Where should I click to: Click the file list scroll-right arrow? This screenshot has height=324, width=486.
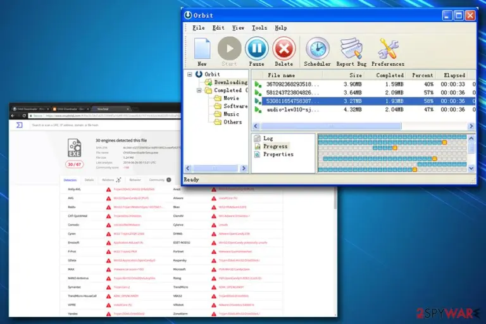click(x=471, y=126)
